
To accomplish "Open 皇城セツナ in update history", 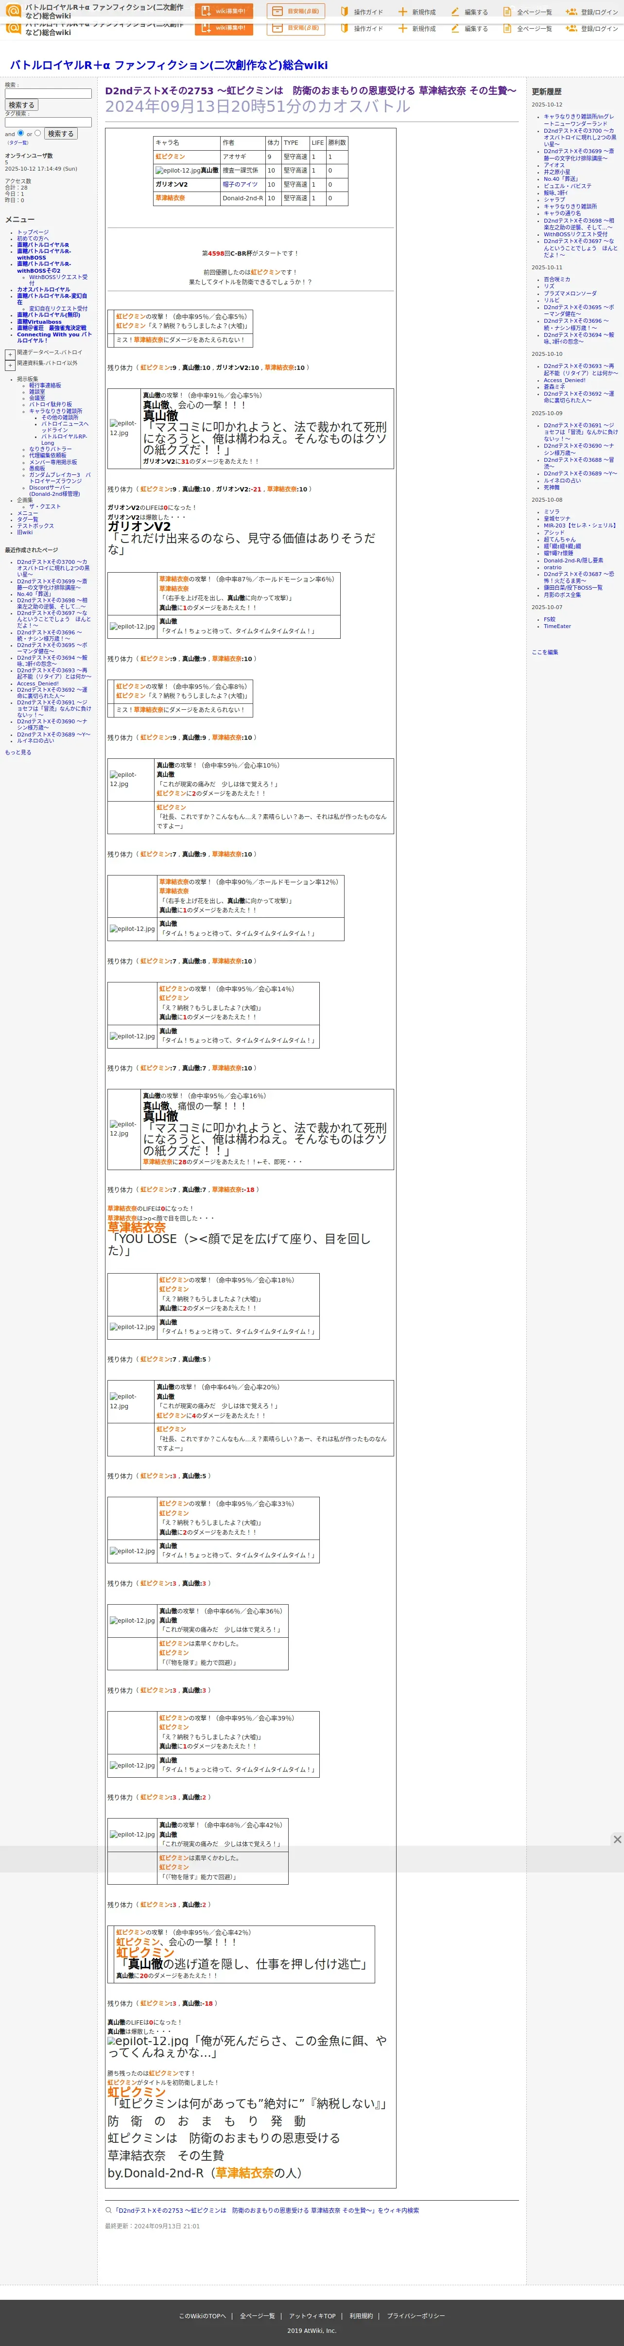I will (x=556, y=518).
